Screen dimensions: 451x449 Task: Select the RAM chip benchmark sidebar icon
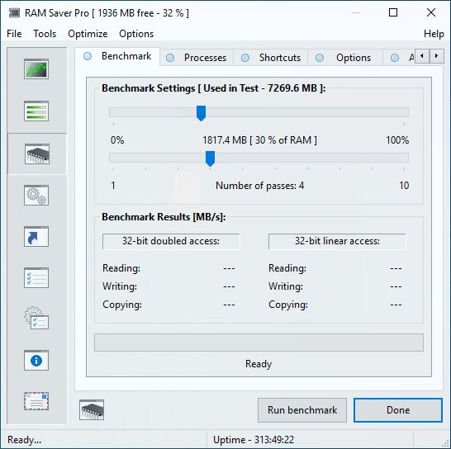point(37,154)
